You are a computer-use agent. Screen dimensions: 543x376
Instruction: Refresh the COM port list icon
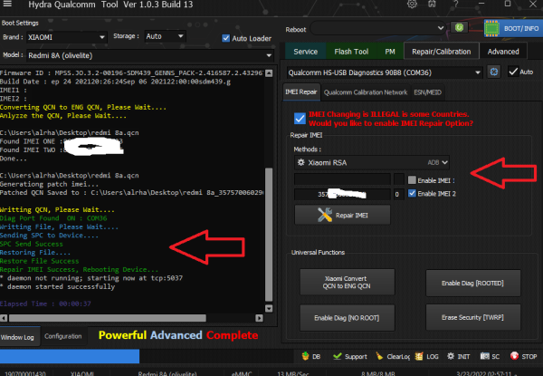coord(494,72)
